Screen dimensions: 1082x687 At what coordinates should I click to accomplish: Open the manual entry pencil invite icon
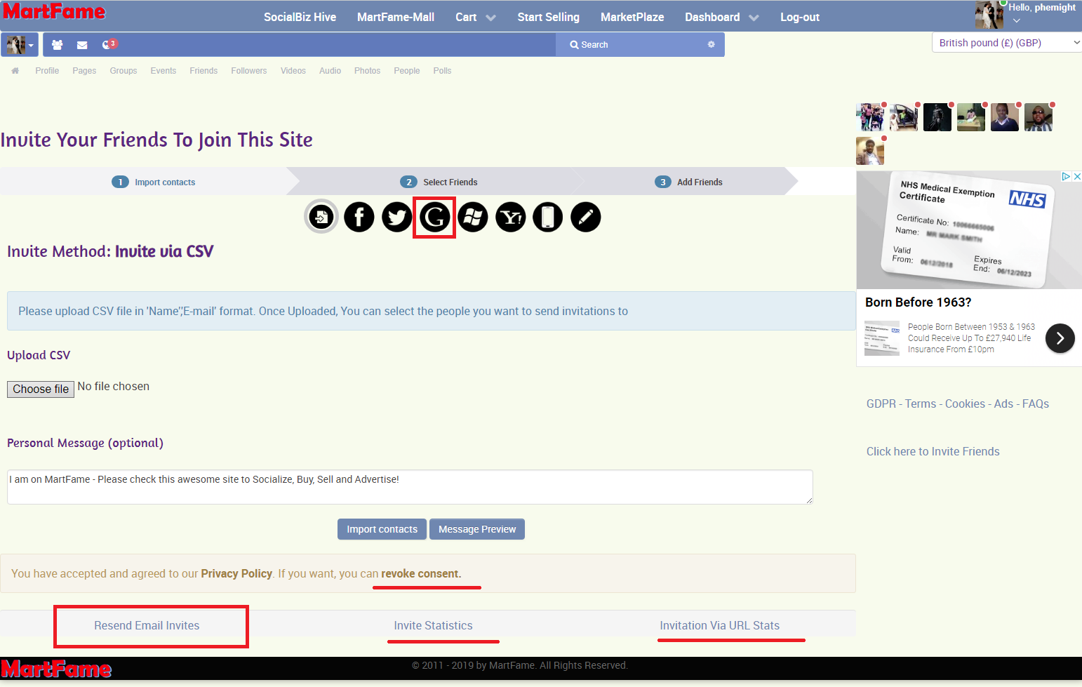[x=585, y=217]
